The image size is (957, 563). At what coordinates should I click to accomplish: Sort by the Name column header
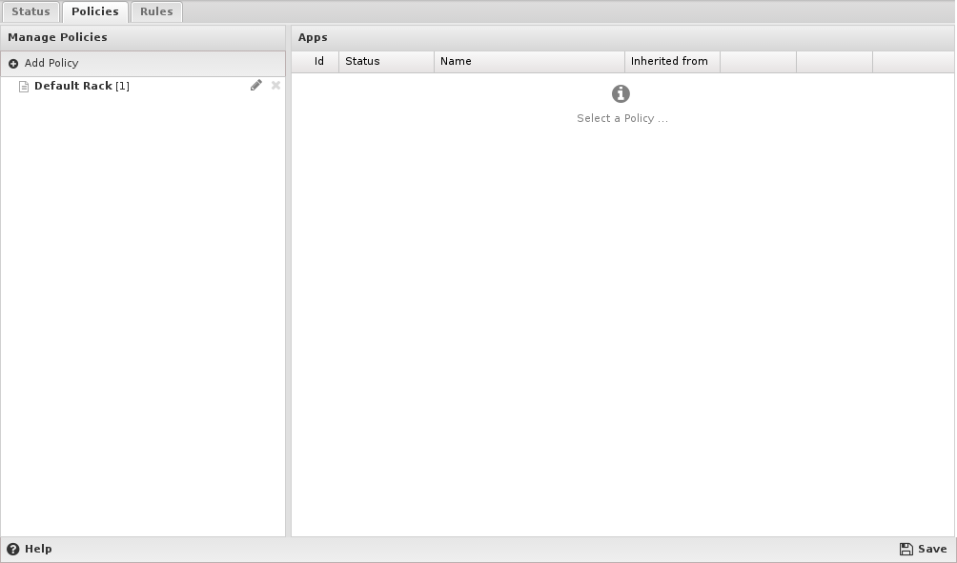point(456,62)
